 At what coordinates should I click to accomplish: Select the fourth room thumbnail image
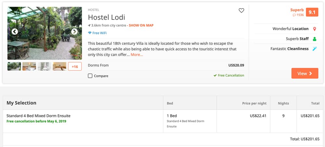coord(59,67)
